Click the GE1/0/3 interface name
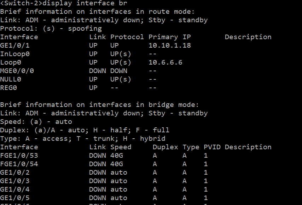302x205 pixels. [x=13, y=181]
